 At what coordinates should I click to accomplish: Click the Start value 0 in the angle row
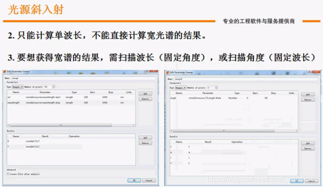[247, 98]
